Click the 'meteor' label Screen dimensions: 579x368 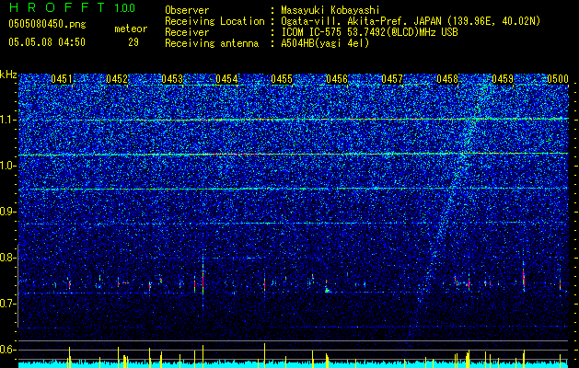(x=131, y=29)
